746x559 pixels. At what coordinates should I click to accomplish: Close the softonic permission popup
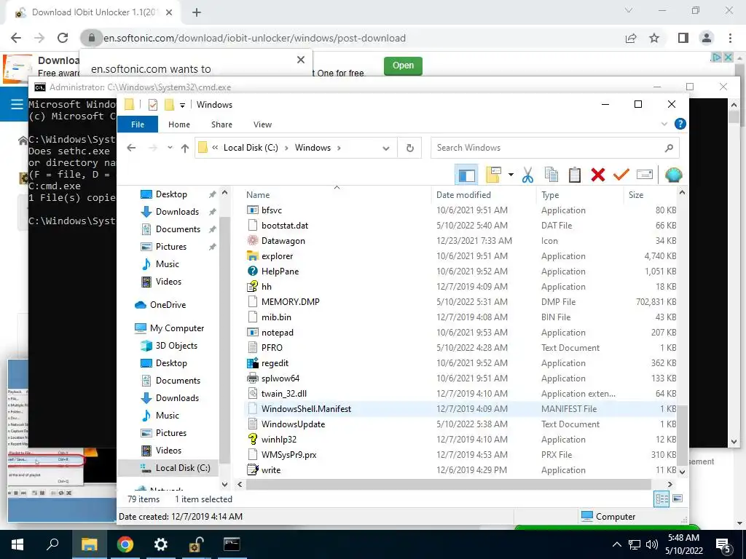tap(301, 60)
